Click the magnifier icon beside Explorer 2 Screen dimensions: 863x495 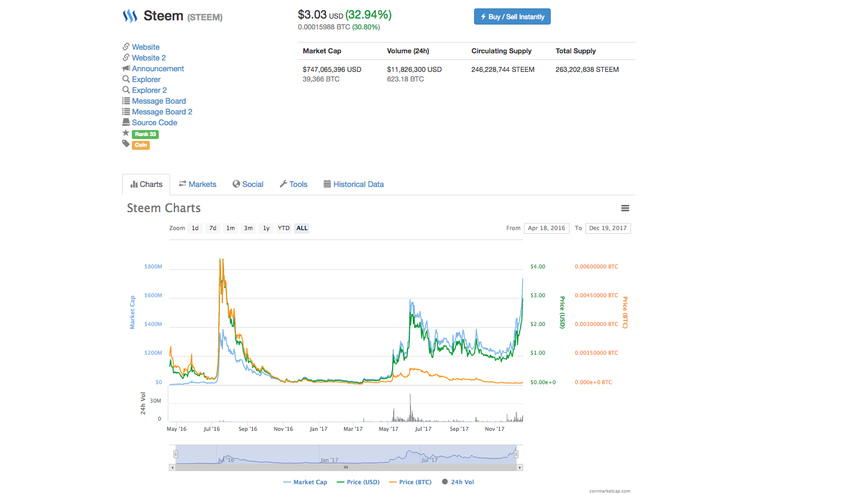coord(126,90)
